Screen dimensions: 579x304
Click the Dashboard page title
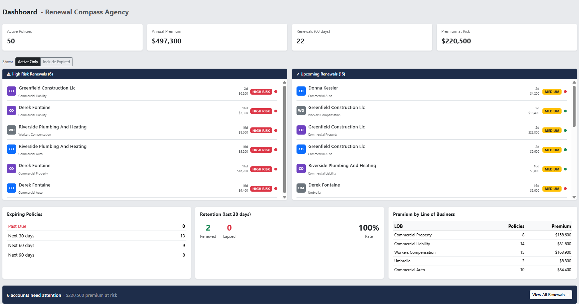click(20, 12)
